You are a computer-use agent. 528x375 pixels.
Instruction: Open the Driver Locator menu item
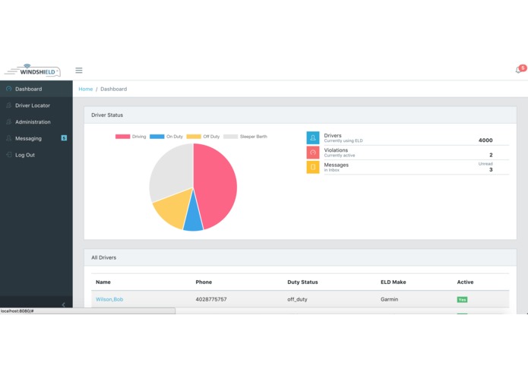[36, 106]
